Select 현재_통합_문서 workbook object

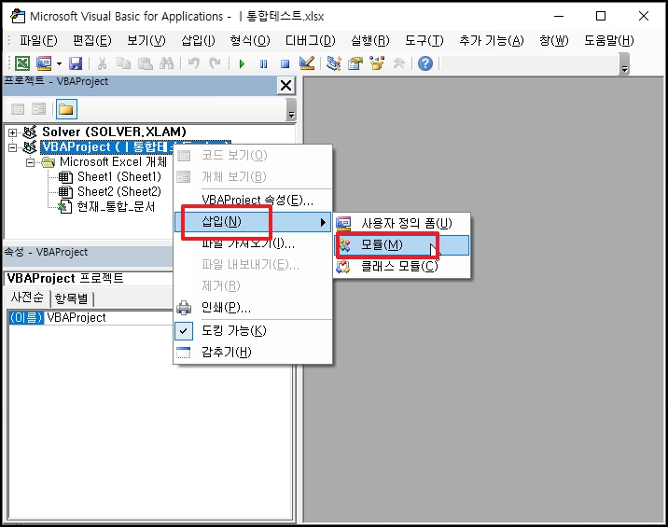pyautogui.click(x=116, y=207)
